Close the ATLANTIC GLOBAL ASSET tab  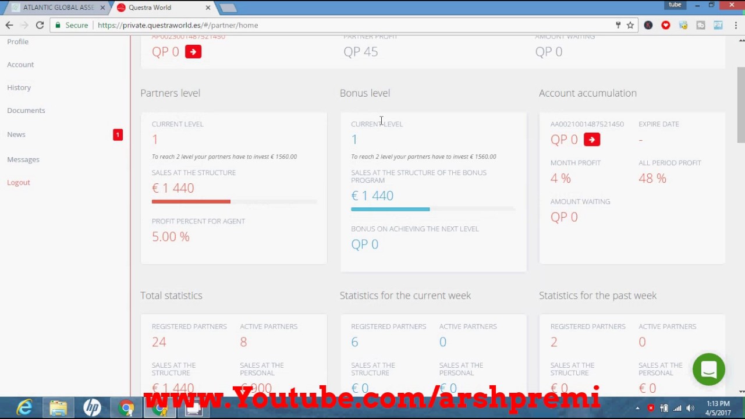click(102, 8)
